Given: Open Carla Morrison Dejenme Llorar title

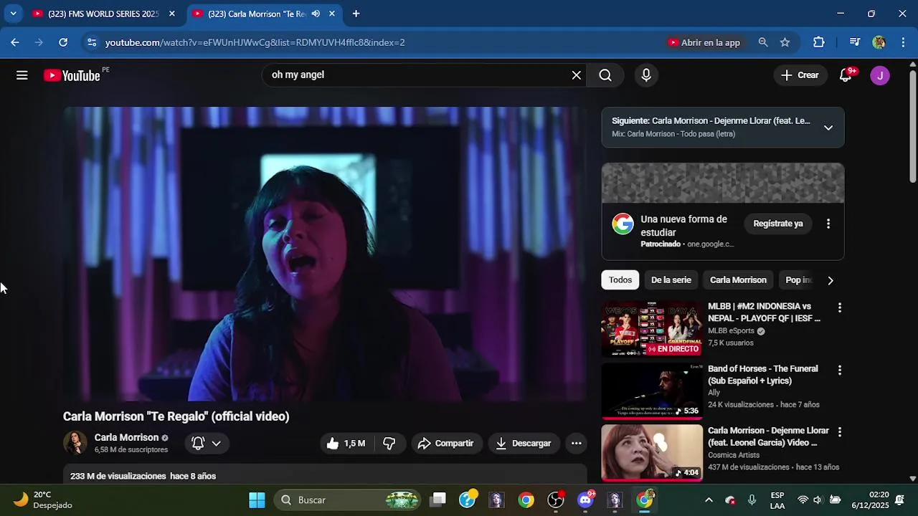Looking at the screenshot, I should pos(768,436).
